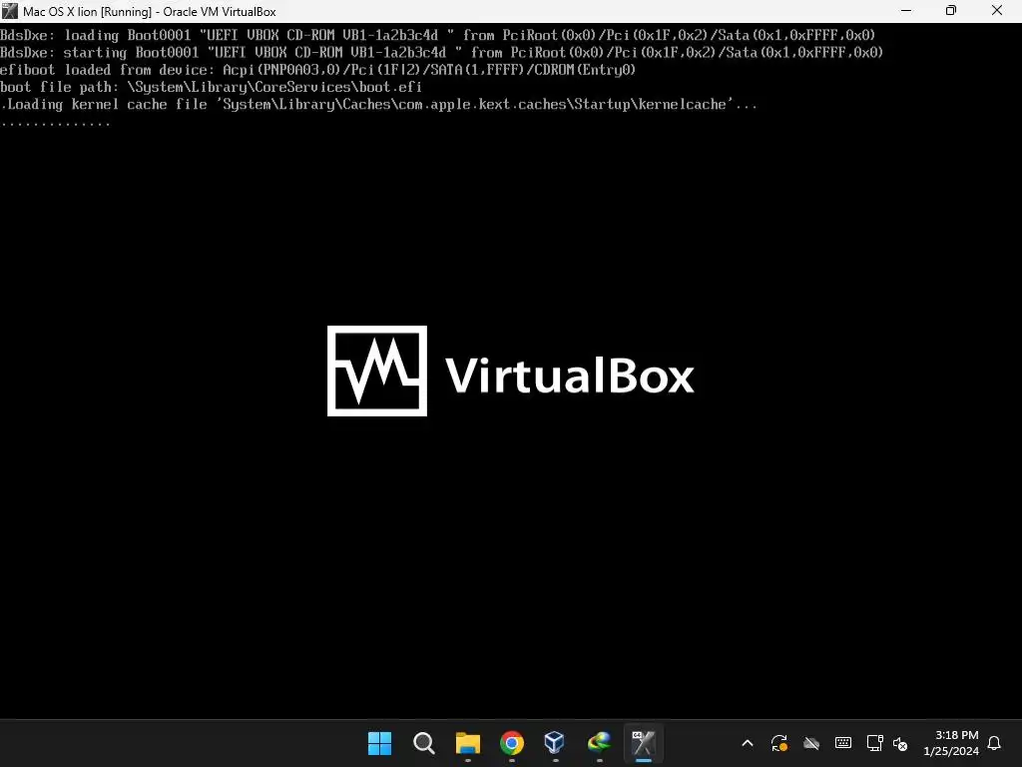Restore down the VirtualBox VM window
Image resolution: width=1022 pixels, height=767 pixels.
(x=951, y=11)
